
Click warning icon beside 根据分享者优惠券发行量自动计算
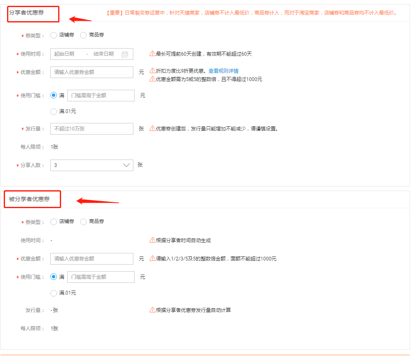tap(152, 310)
